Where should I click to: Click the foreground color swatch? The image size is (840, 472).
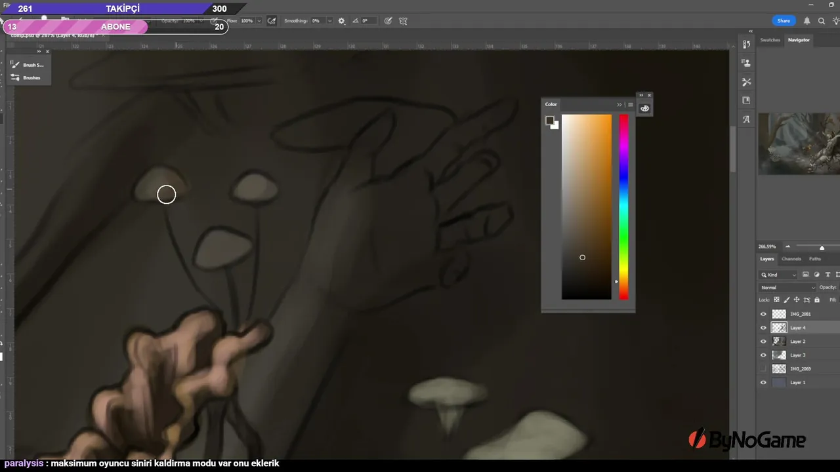549,120
